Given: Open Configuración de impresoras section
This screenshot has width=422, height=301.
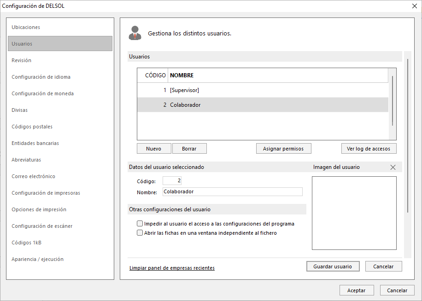Looking at the screenshot, I should pyautogui.click(x=46, y=193).
